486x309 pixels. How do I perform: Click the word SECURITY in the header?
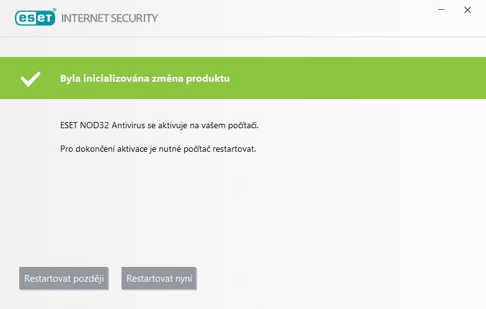134,19
